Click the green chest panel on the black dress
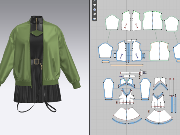The image size is (180, 135). tap(36, 34)
